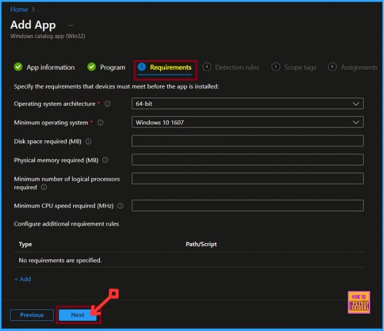Image resolution: width=384 pixels, height=331 pixels.
Task: Open the Operating system architecture dropdown
Action: click(248, 104)
